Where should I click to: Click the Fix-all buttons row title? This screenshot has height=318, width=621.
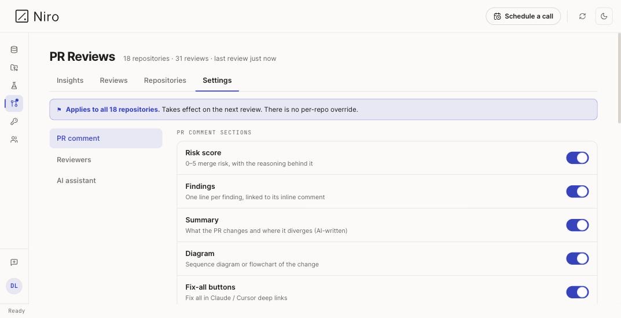(210, 287)
